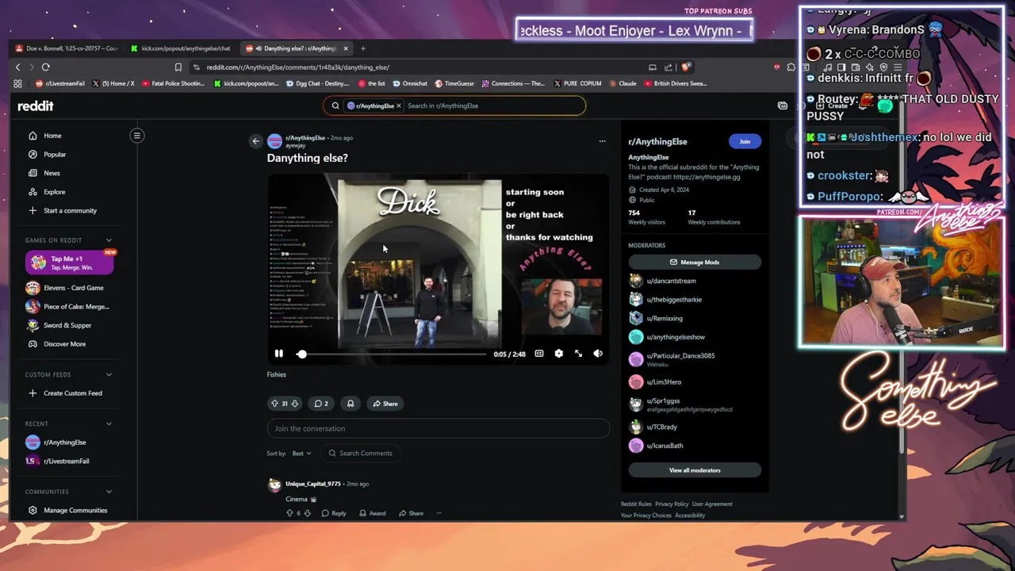The height and width of the screenshot is (571, 1015).
Task: Open moderator u/Remixxing profile
Action: click(x=665, y=318)
